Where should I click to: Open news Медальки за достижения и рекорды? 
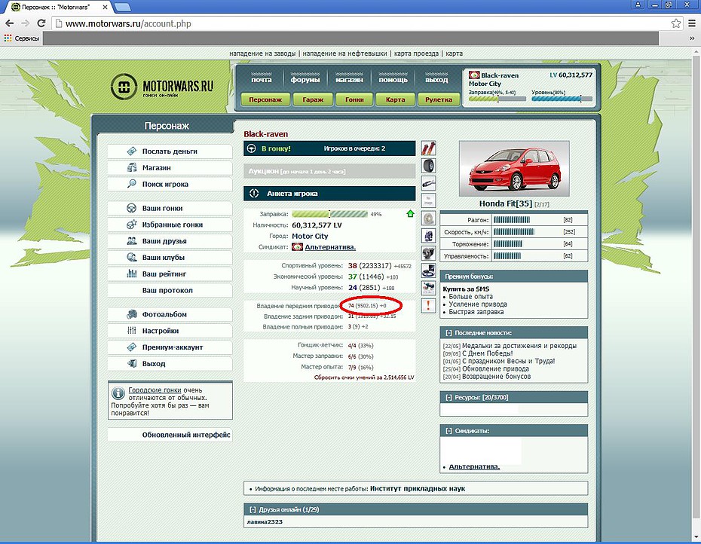pos(519,346)
